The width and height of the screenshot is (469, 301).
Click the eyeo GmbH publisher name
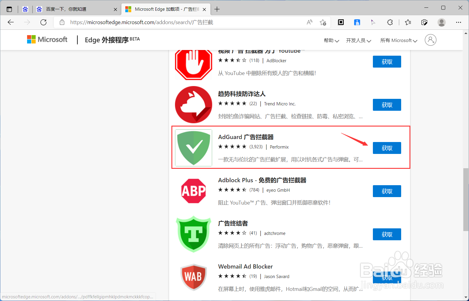(x=278, y=190)
